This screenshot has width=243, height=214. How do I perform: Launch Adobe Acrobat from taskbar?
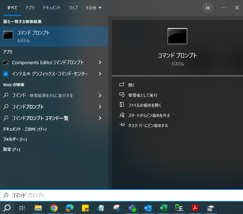pyautogui.click(x=195, y=208)
